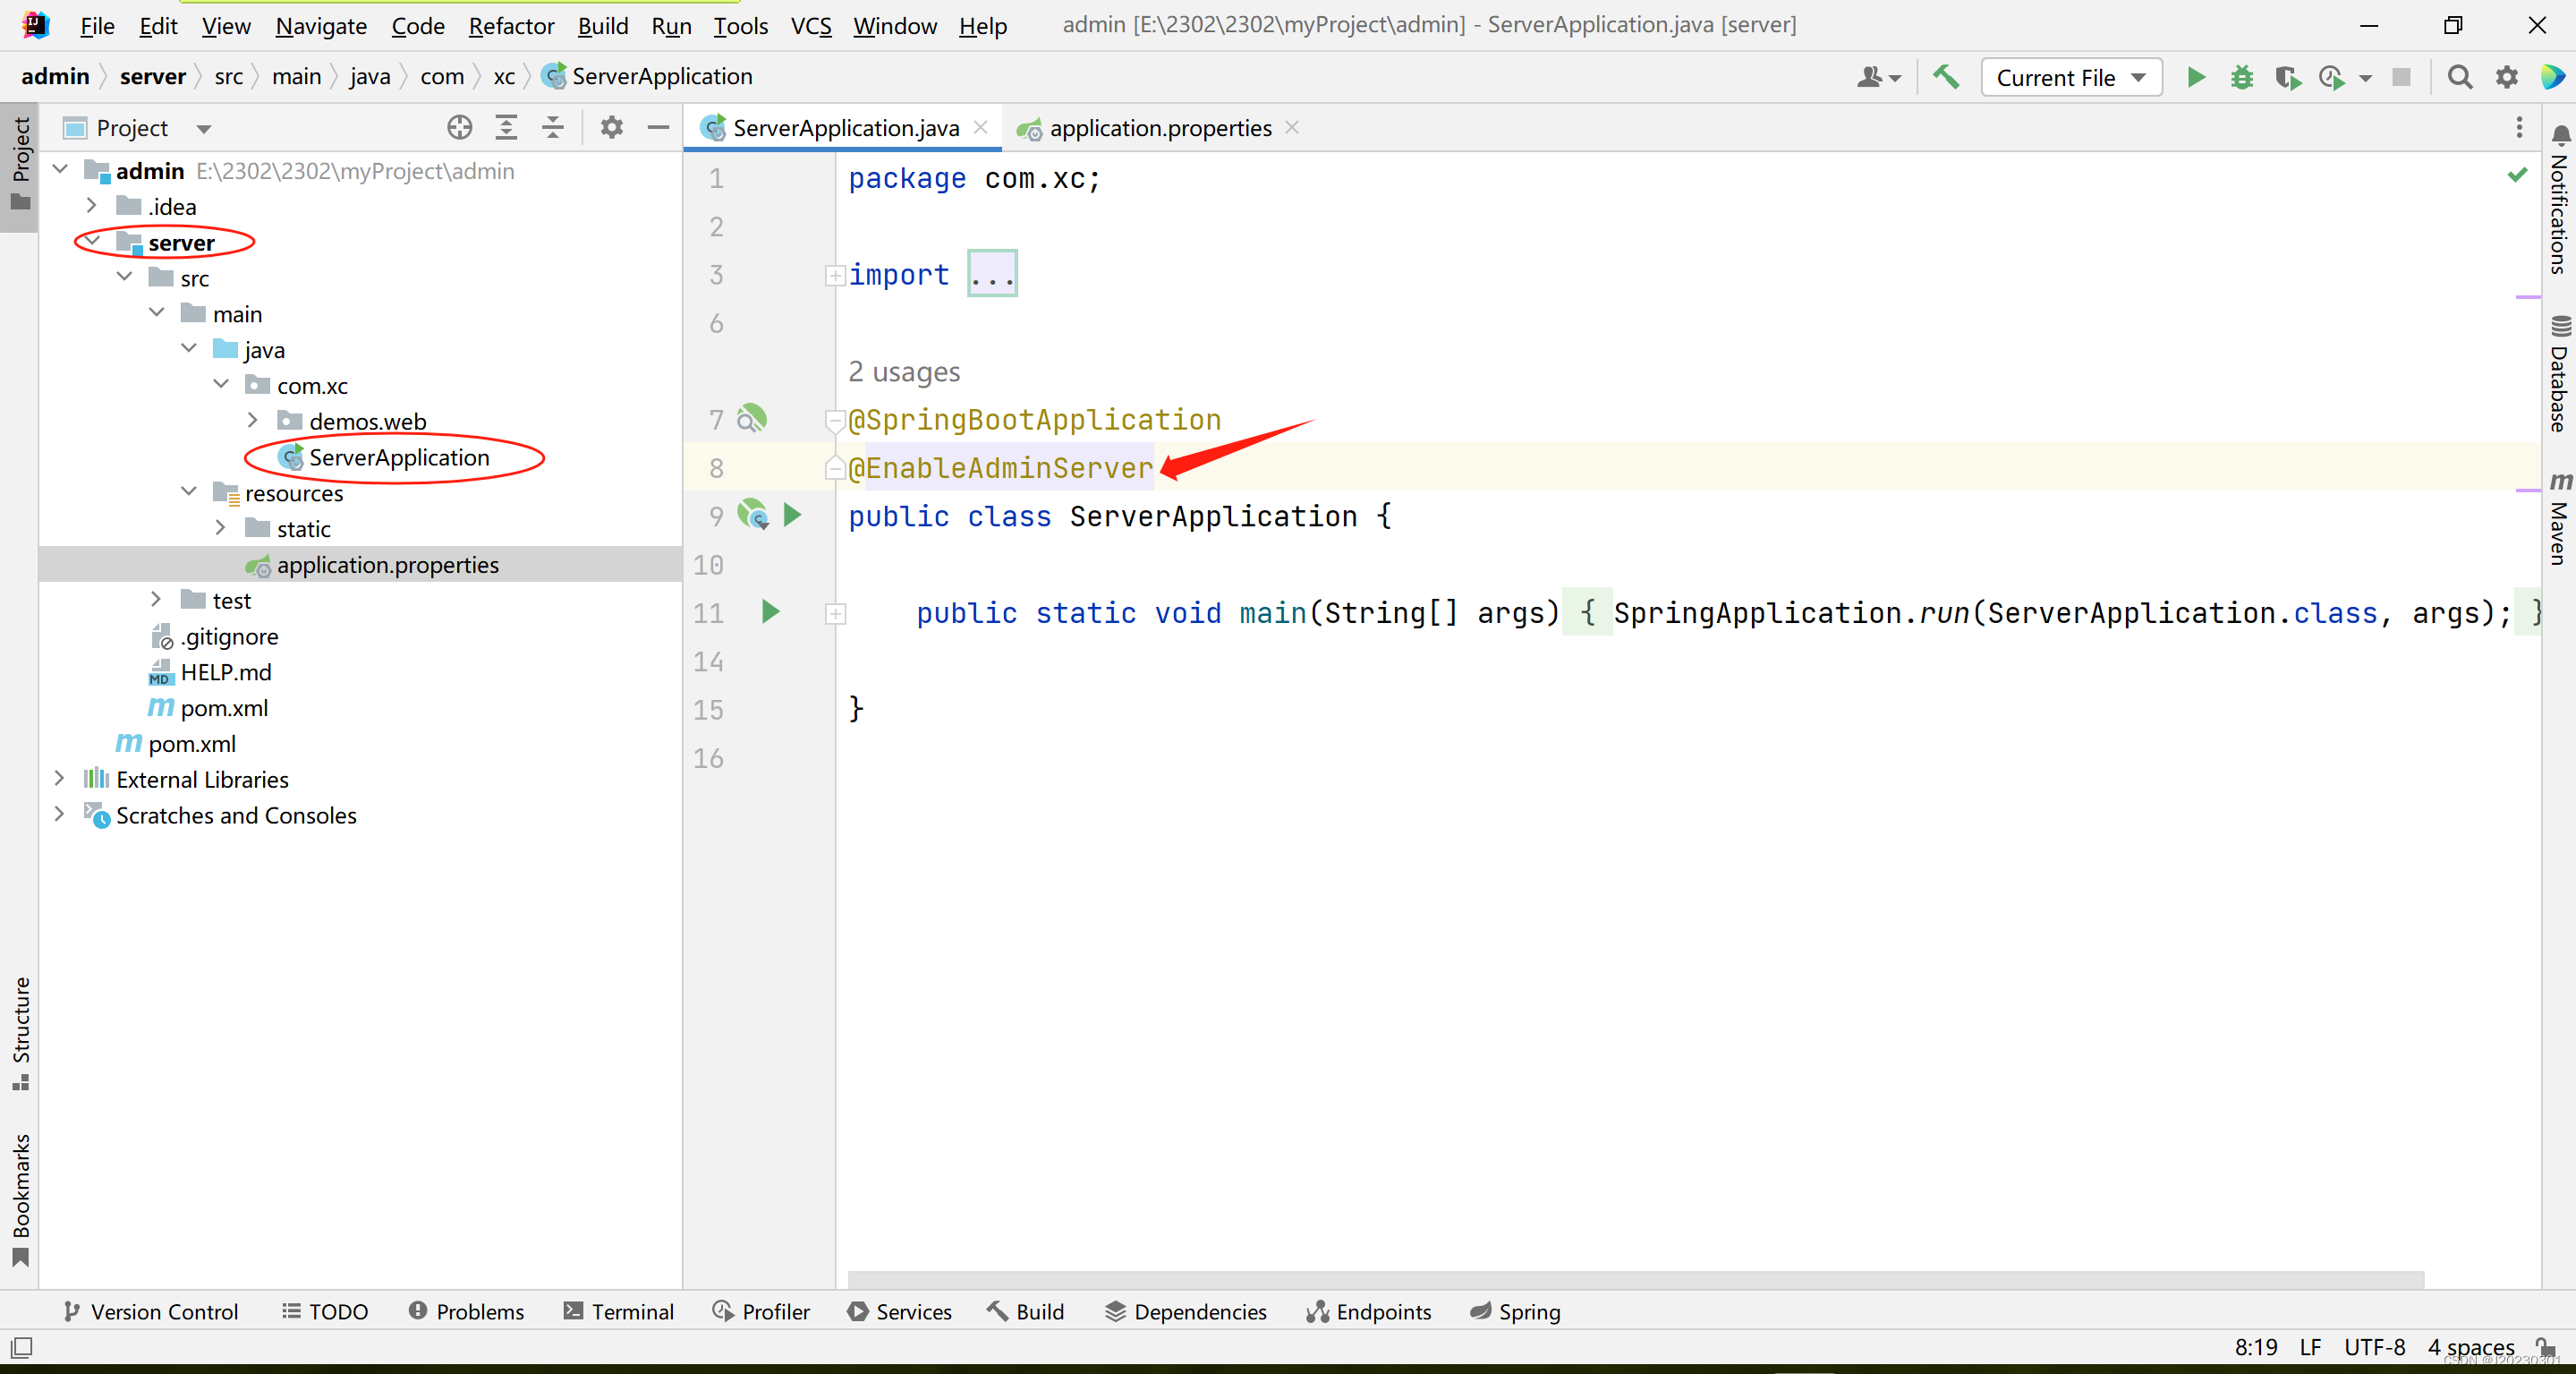Click the Build Project hammer icon
2576x1374 pixels.
(x=1946, y=77)
